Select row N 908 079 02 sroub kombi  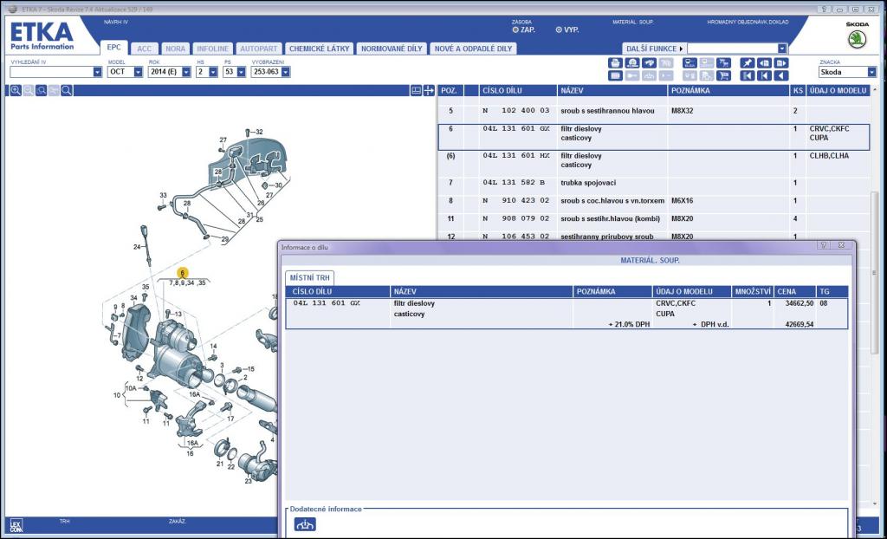pyautogui.click(x=655, y=218)
